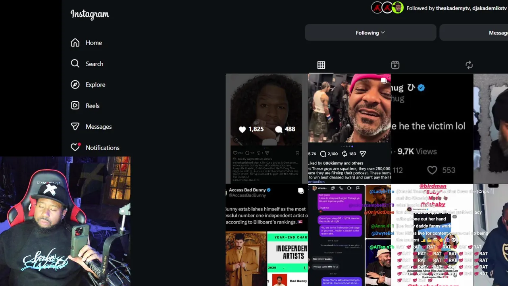Click the theakademytv follower link

(x=453, y=8)
